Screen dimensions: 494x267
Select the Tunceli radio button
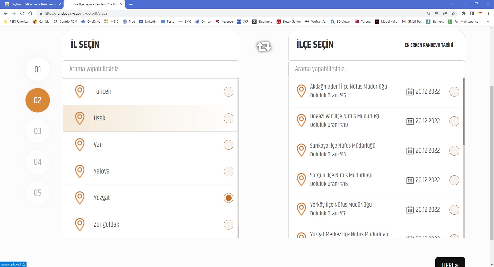click(228, 92)
